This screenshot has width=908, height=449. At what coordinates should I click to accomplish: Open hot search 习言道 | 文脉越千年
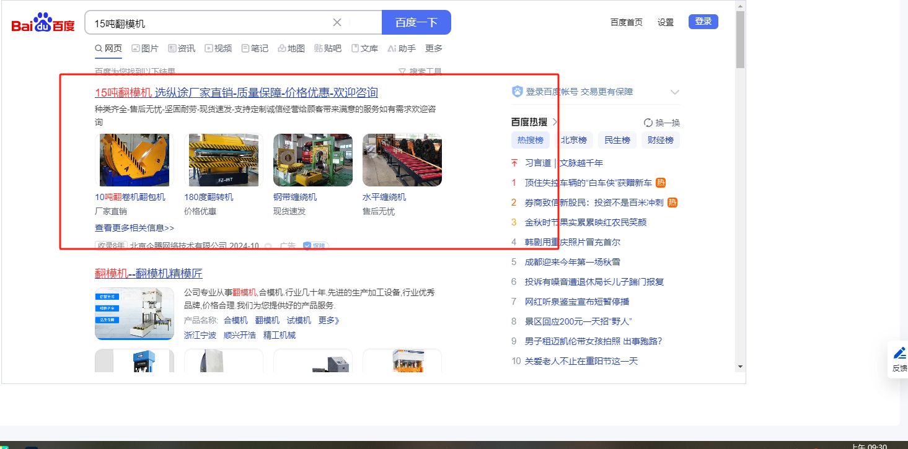coord(564,163)
